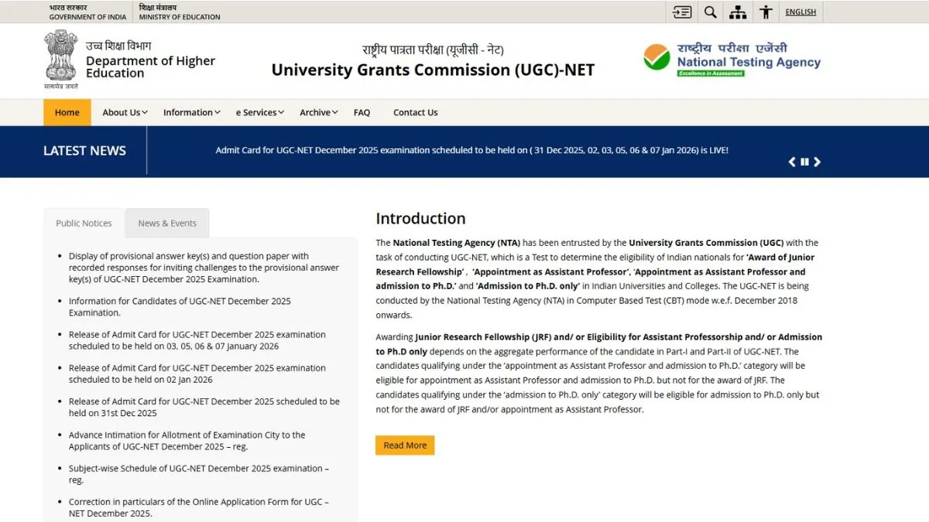Viewport: 929px width, 522px height.
Task: Expand the Archive menu
Action: (318, 112)
